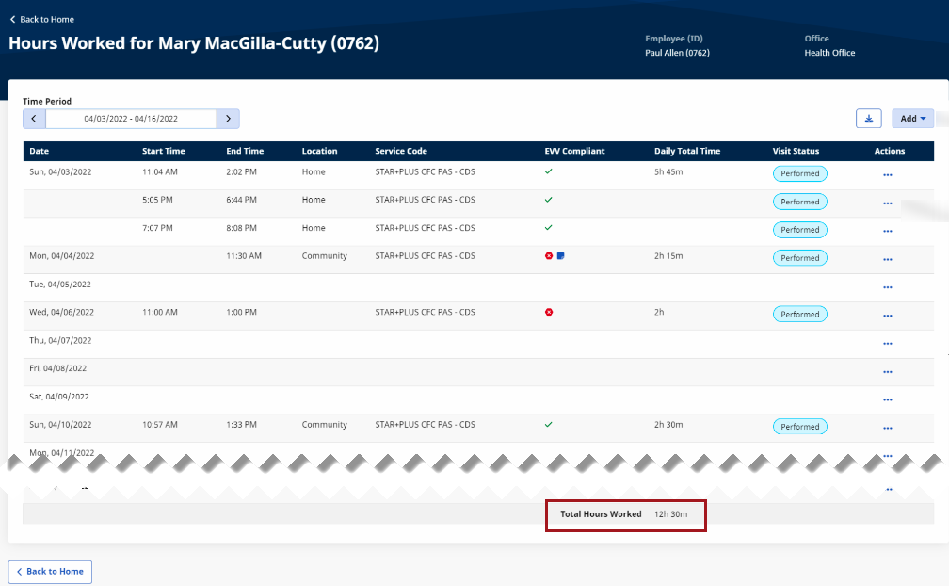Click the download icon button
The image size is (949, 586).
(868, 119)
